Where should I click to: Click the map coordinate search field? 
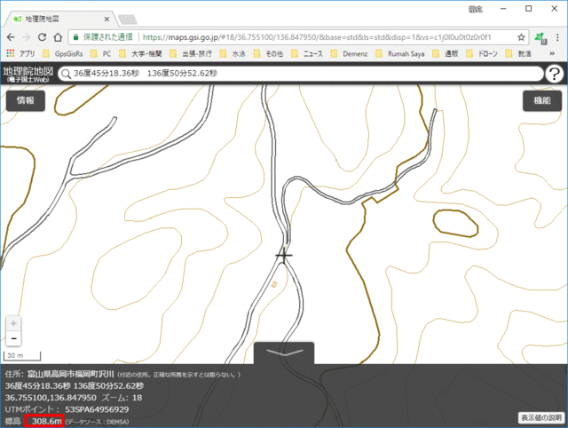301,74
